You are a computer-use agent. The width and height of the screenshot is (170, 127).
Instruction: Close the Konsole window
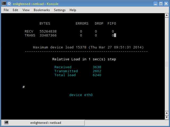coord(166,4)
